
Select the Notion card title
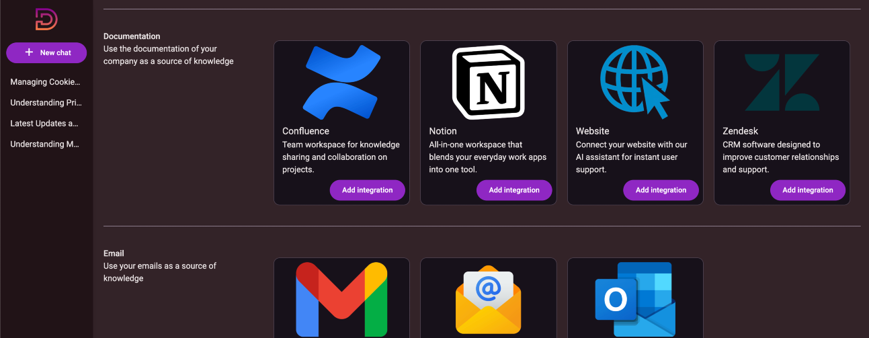443,131
